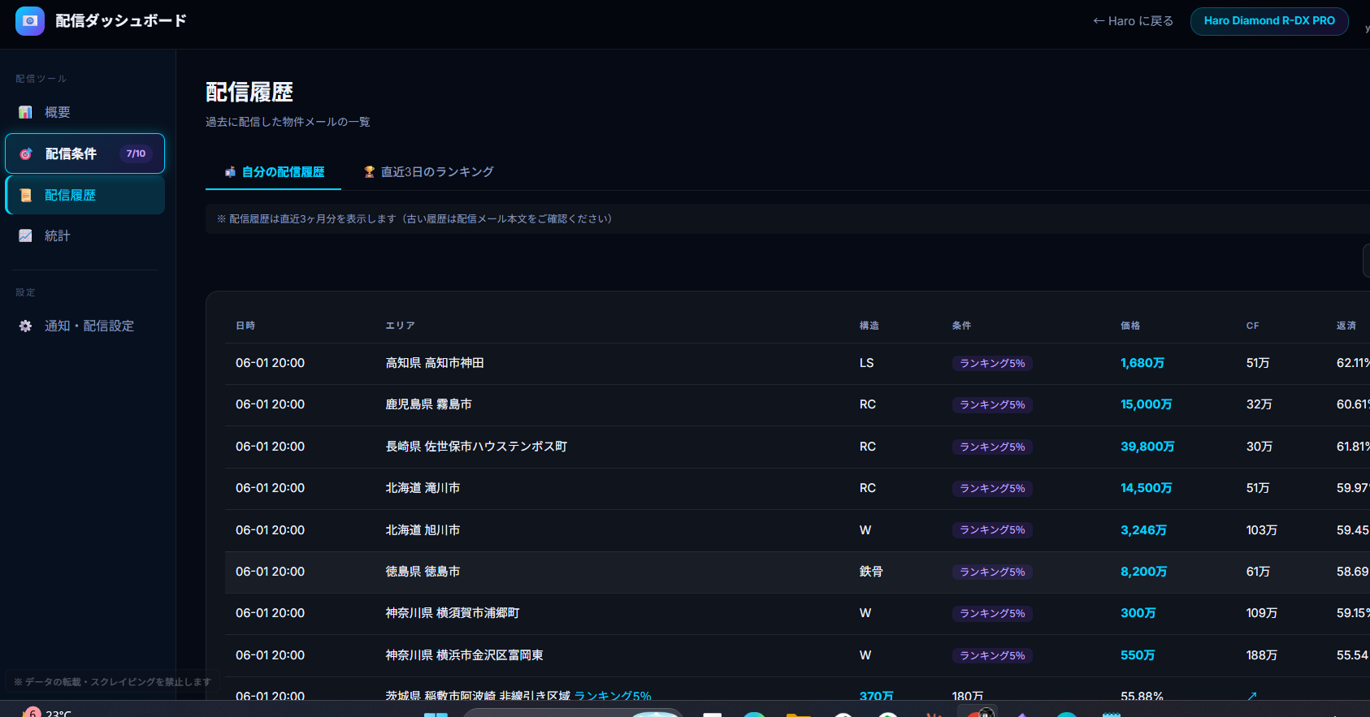
Task: Click 61万 CF value
Action: (x=1258, y=572)
